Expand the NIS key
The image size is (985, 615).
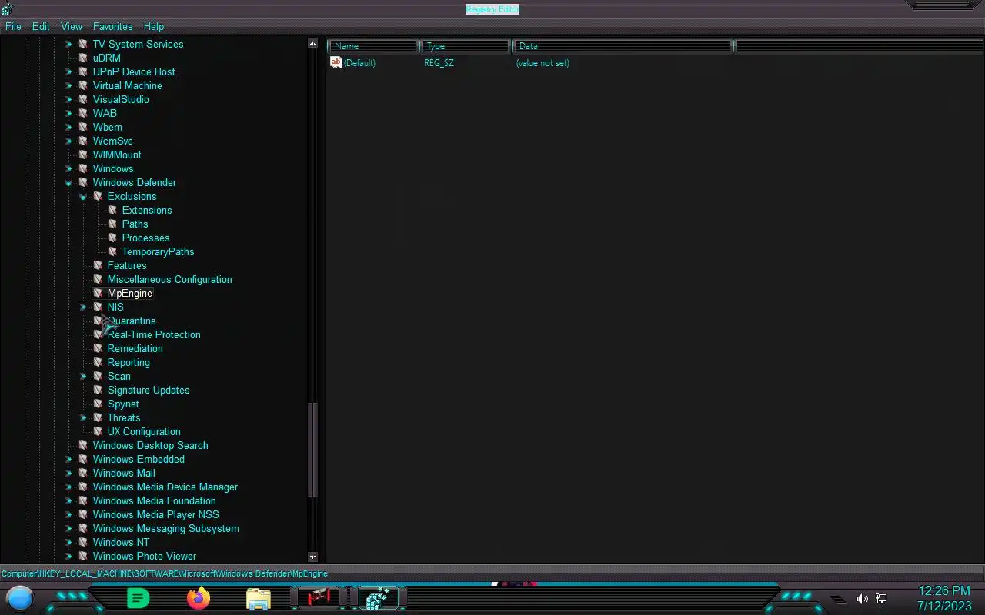tap(83, 307)
